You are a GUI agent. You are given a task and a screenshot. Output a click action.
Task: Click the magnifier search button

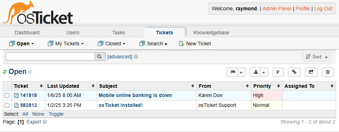(99, 57)
